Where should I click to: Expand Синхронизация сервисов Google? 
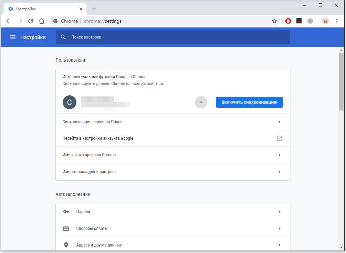click(172, 122)
